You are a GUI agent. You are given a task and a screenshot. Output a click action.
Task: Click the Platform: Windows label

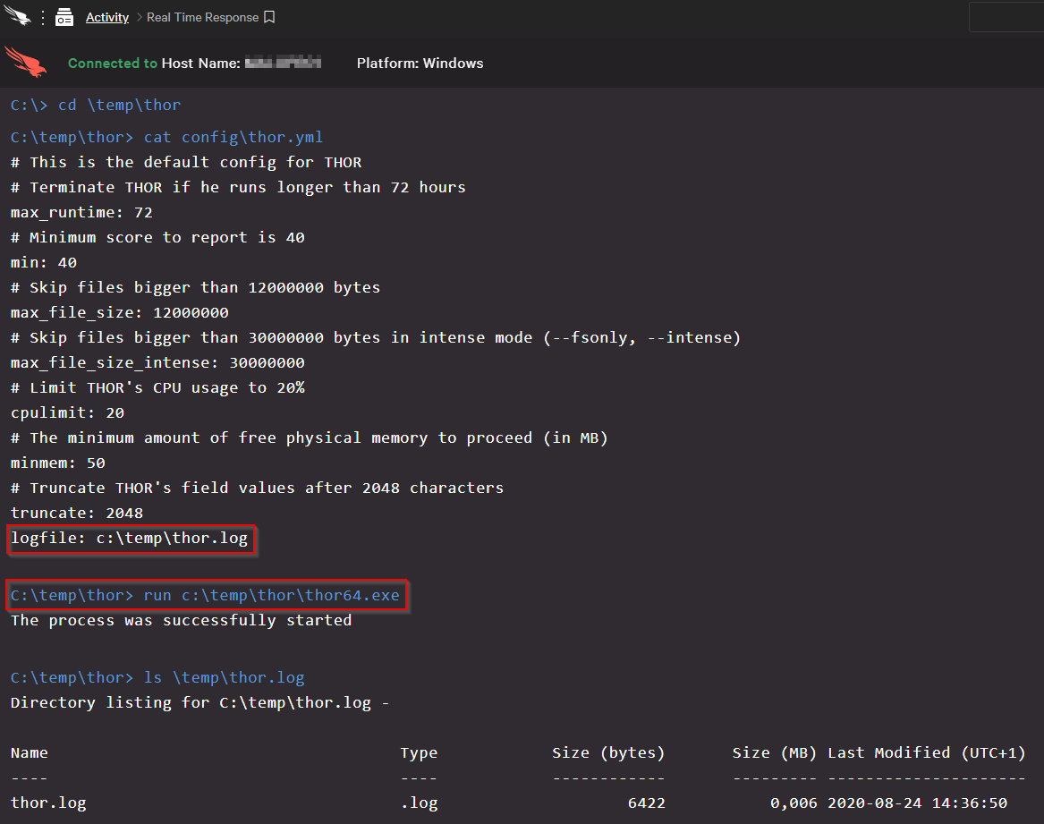click(420, 63)
